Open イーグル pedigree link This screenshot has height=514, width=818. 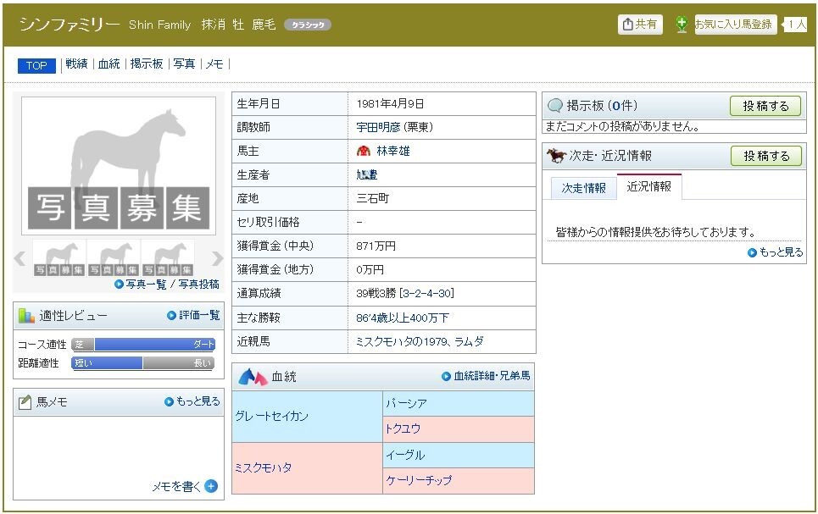point(405,455)
